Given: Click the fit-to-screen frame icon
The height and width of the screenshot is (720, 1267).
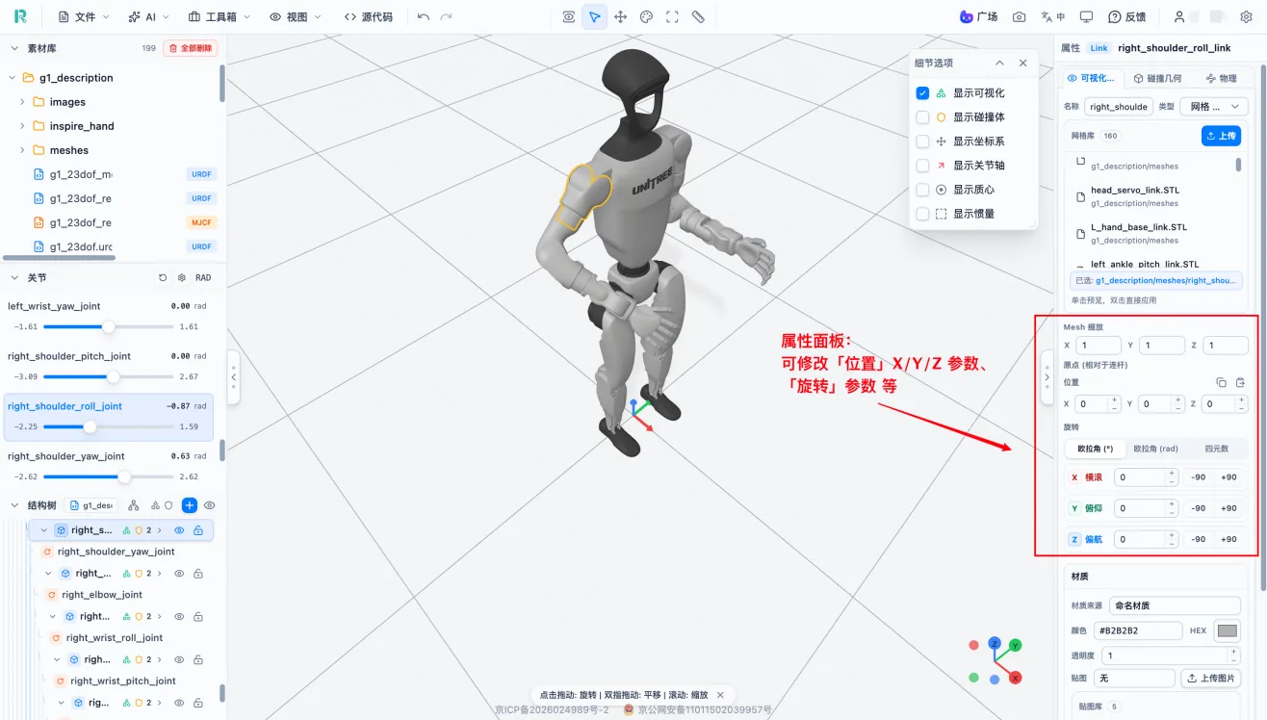Looking at the screenshot, I should pyautogui.click(x=673, y=16).
